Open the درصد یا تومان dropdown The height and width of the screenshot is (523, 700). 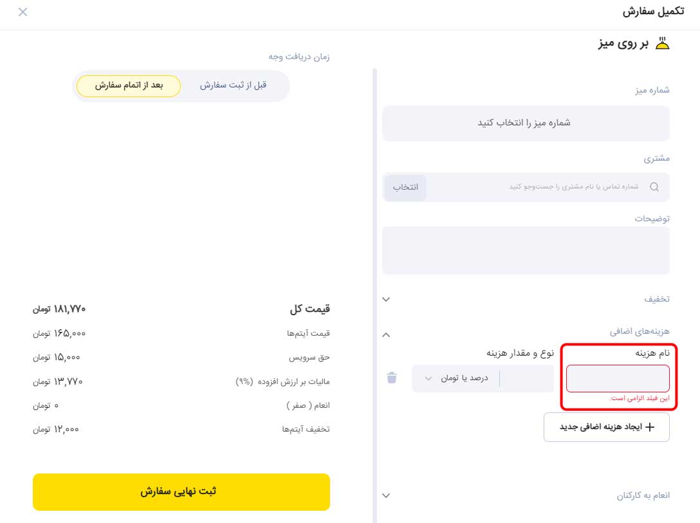456,378
